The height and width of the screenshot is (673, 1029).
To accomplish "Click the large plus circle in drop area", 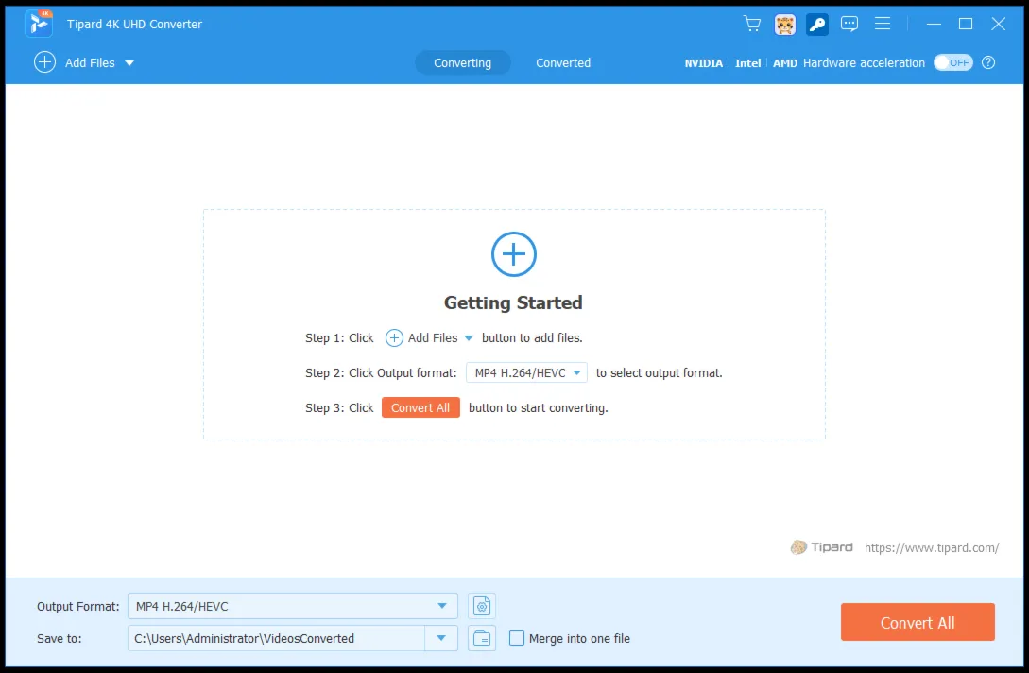I will tap(514, 254).
